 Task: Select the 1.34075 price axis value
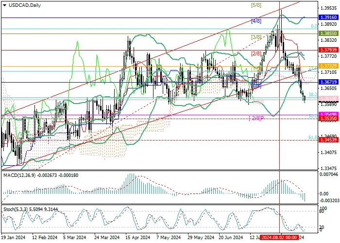tap(329, 152)
